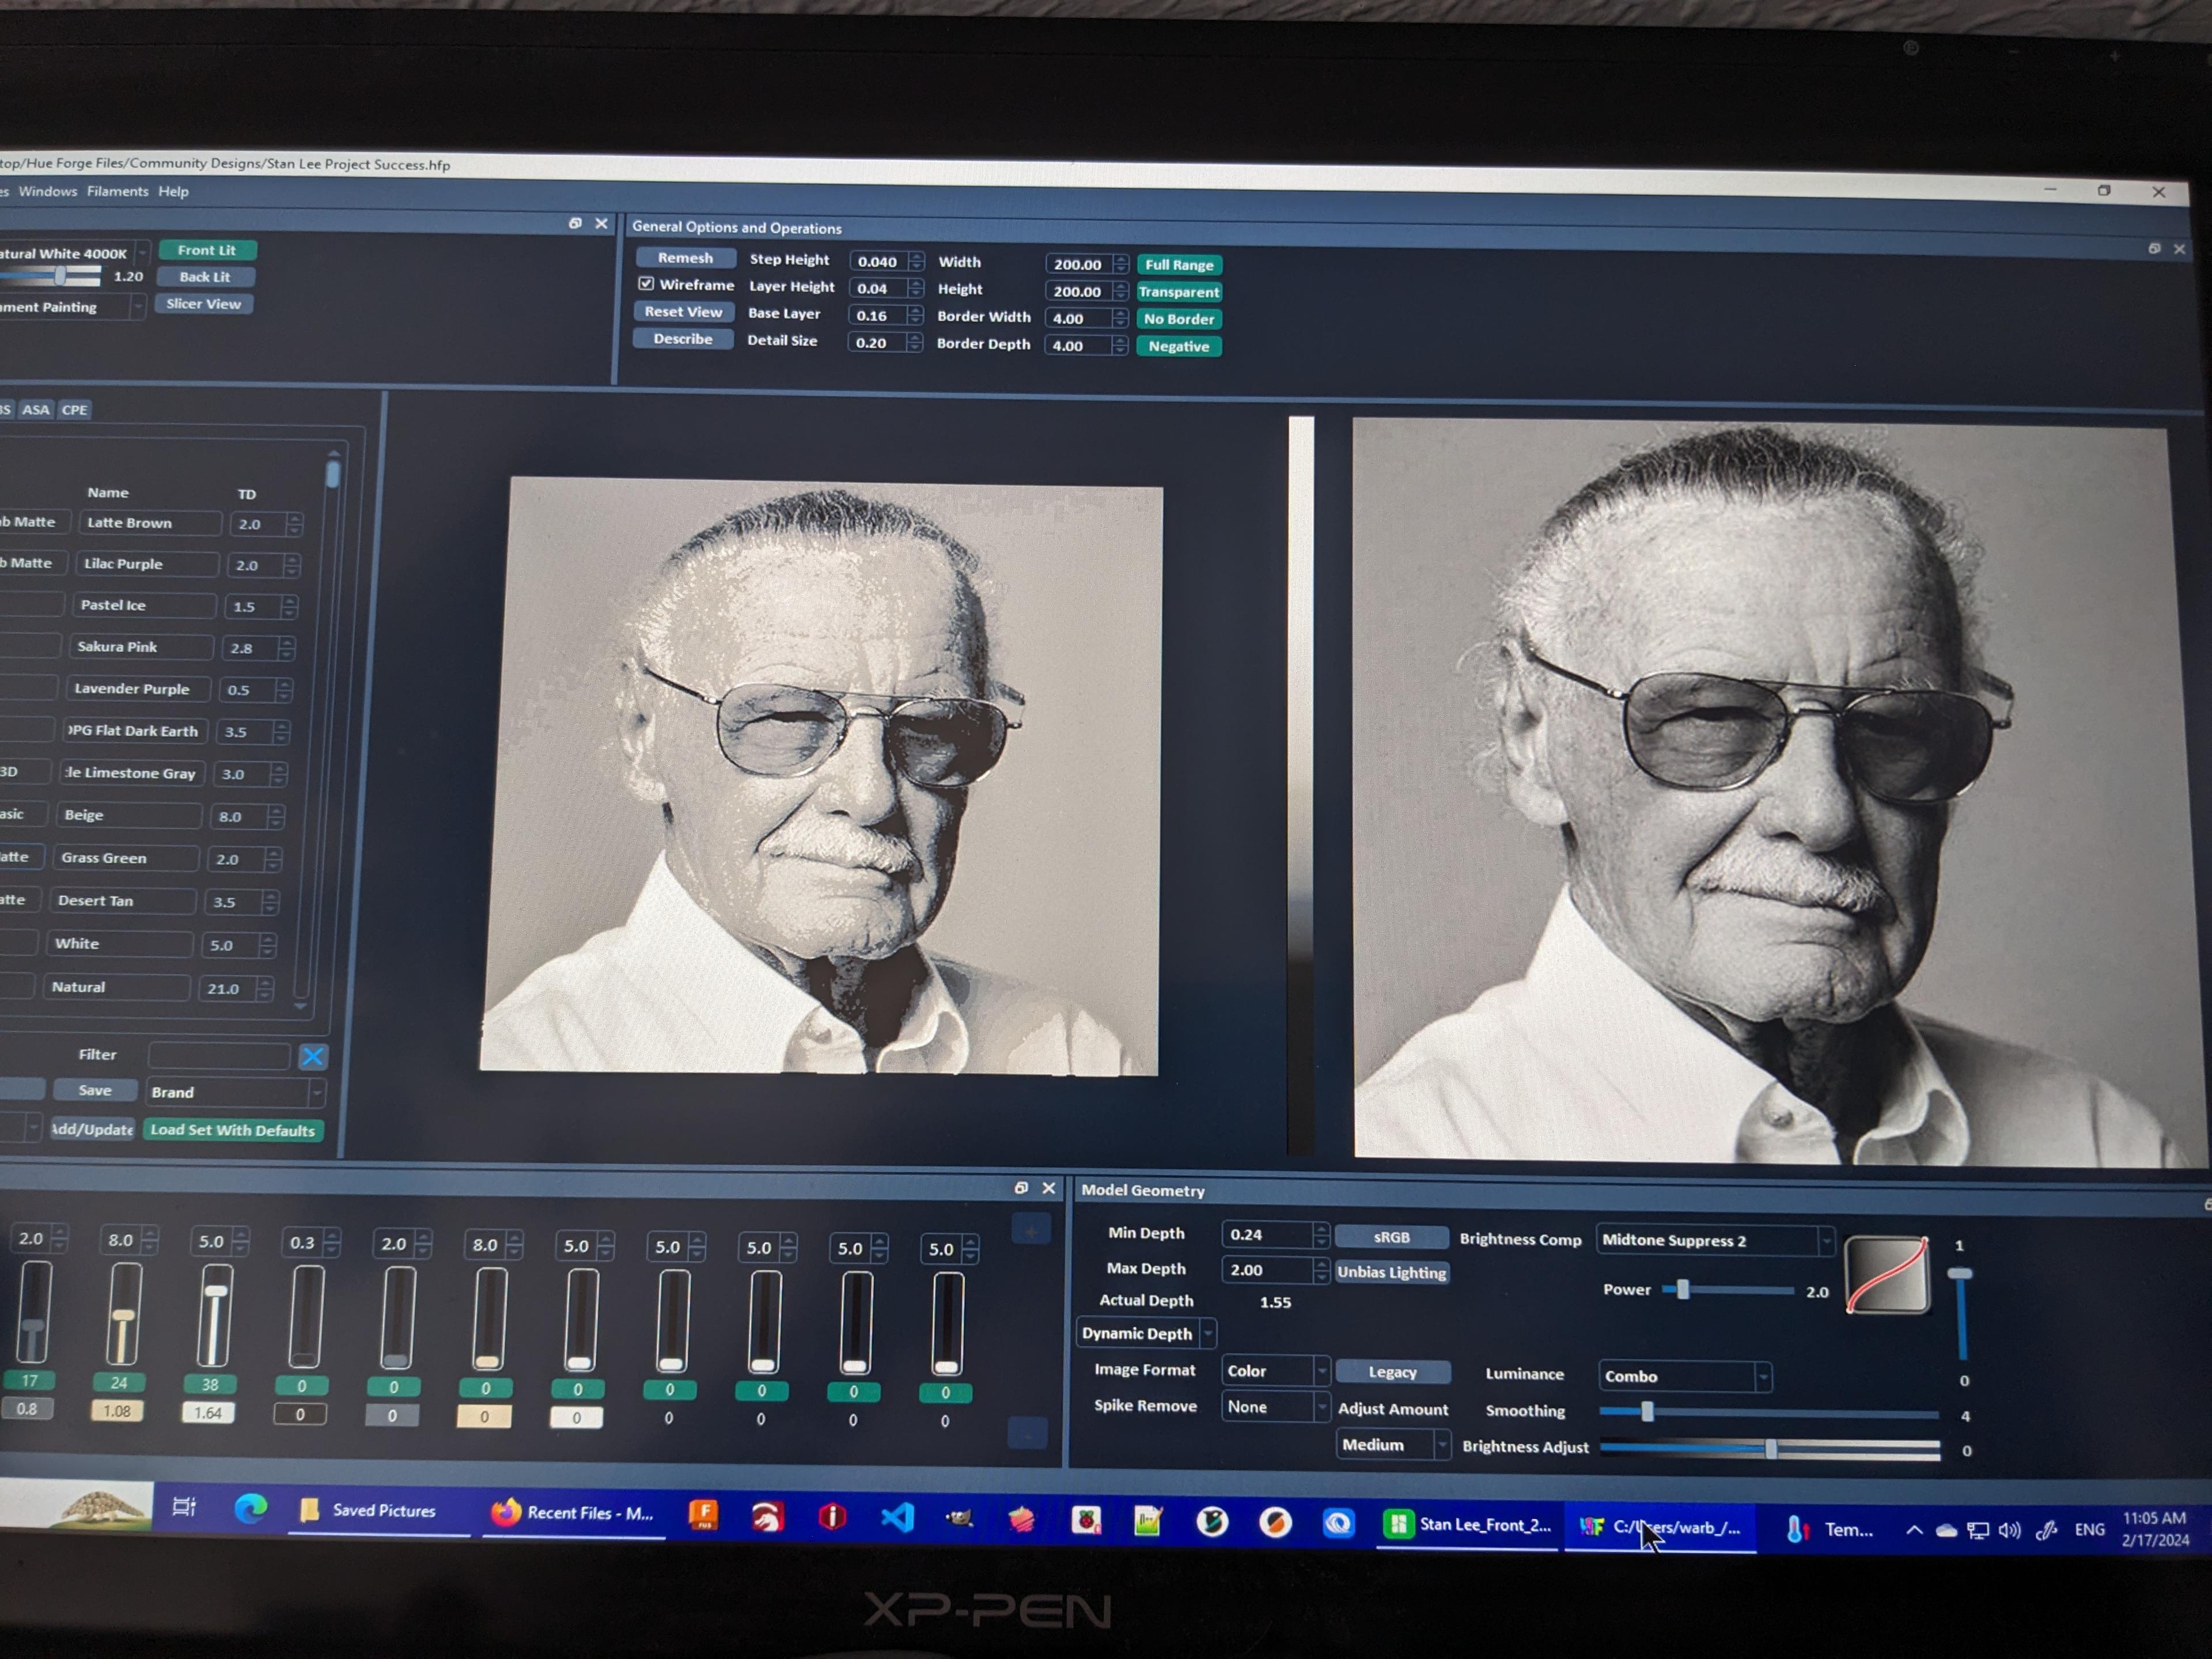This screenshot has height=1659, width=2212.
Task: Open the Filaments menu
Action: click(117, 191)
